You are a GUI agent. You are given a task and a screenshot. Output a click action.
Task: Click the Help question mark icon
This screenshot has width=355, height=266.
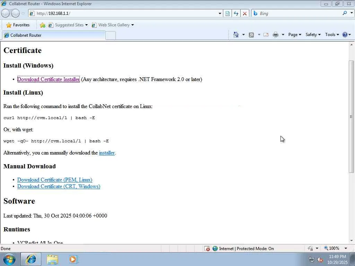(345, 35)
